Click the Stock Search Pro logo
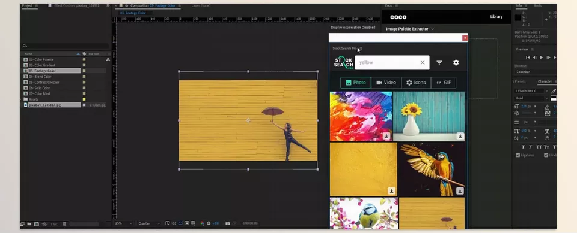Viewport: 577px width, 233px height. [x=343, y=63]
